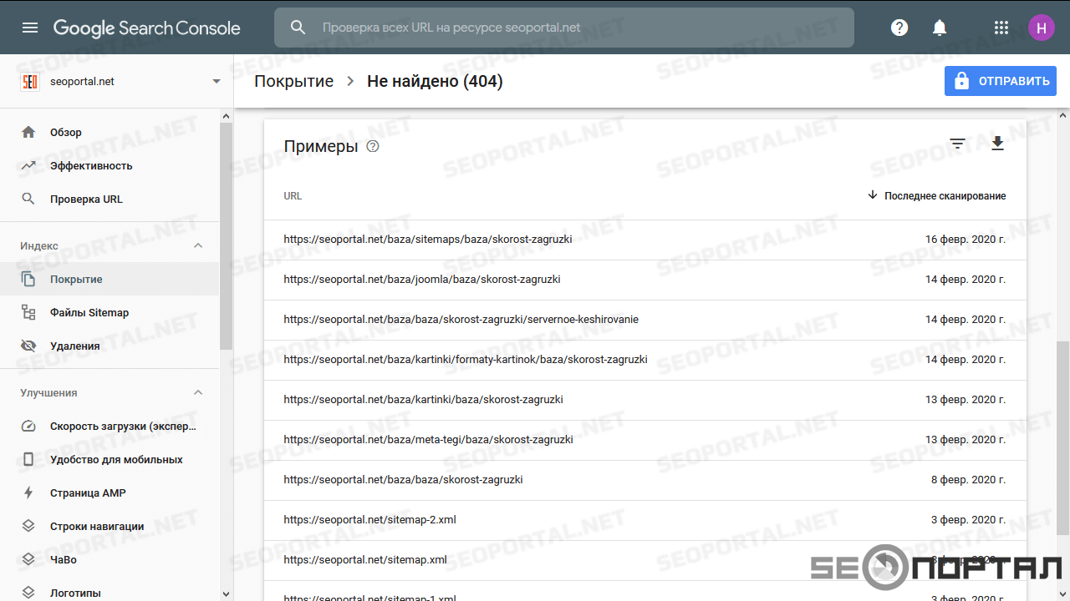This screenshot has height=601, width=1070.
Task: Open the user account avatar
Action: [x=1041, y=28]
